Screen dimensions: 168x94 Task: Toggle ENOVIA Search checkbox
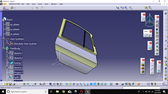pos(15,8)
